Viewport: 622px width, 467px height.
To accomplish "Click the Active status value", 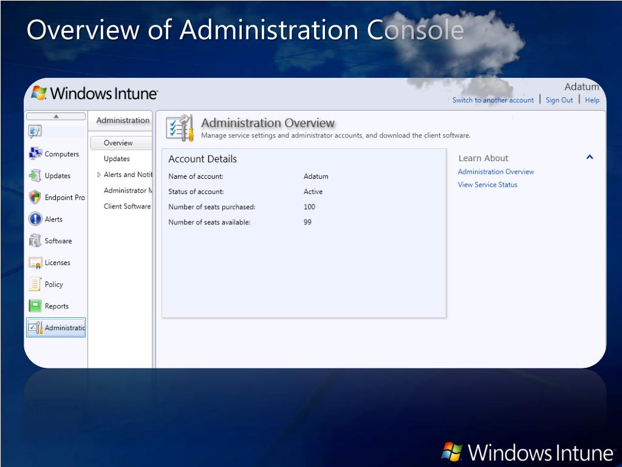I will click(x=313, y=192).
